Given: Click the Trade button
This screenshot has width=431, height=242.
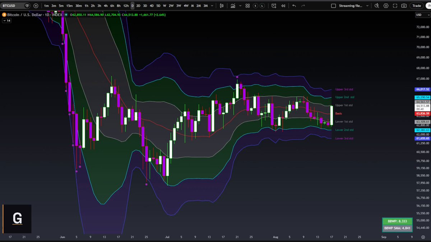Looking at the screenshot, I should click(417, 6).
